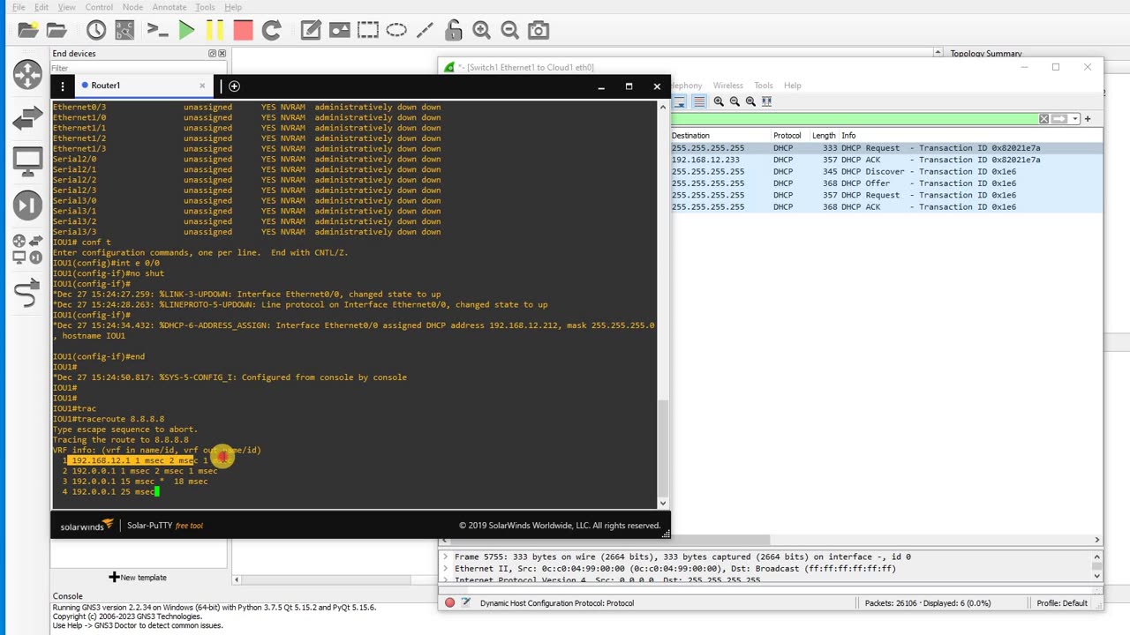Click the GNS3 Zoom out magnifier
This screenshot has height=635, width=1130.
coord(509,30)
